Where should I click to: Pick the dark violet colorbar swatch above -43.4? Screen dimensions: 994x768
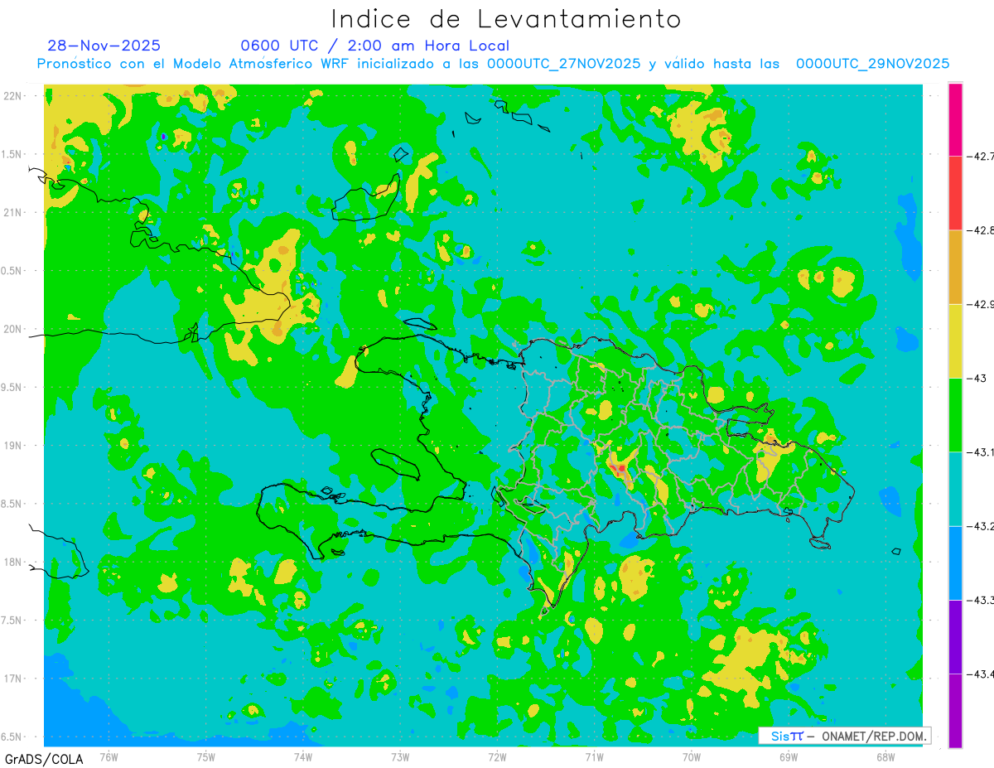(955, 636)
